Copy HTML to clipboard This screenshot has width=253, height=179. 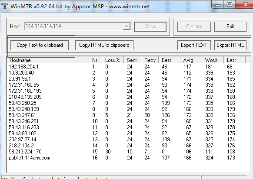point(104,45)
